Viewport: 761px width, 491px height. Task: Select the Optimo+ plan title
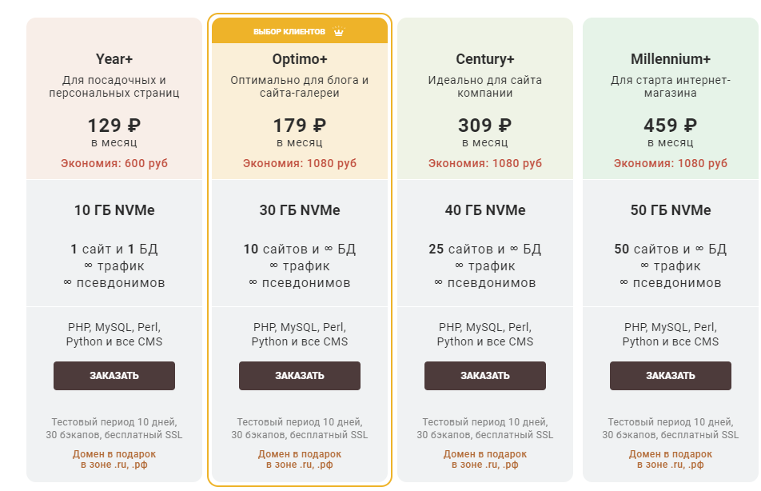300,59
